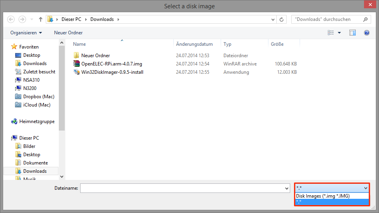Click the 'WinRAR archive' type cell
Viewport: 379px width, 213px height.
(x=240, y=64)
